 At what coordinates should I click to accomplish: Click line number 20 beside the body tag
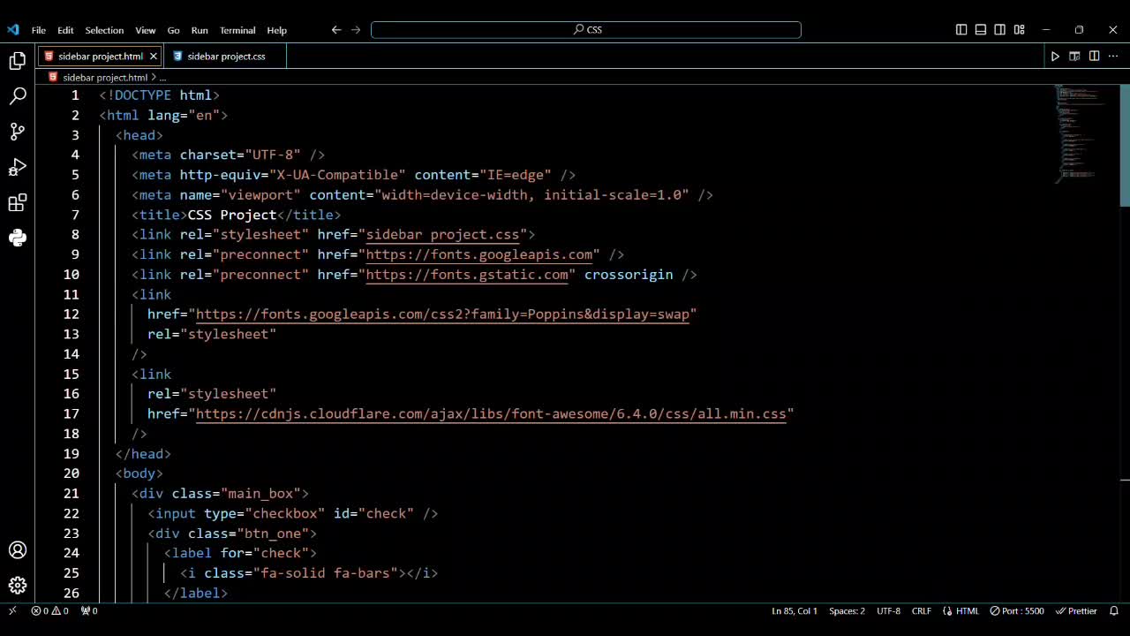pos(72,473)
